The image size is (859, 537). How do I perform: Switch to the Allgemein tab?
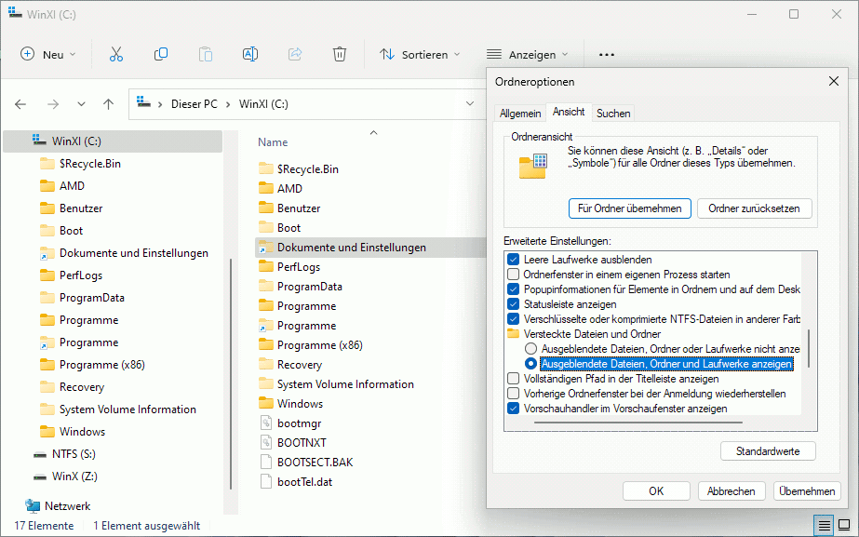pyautogui.click(x=520, y=114)
